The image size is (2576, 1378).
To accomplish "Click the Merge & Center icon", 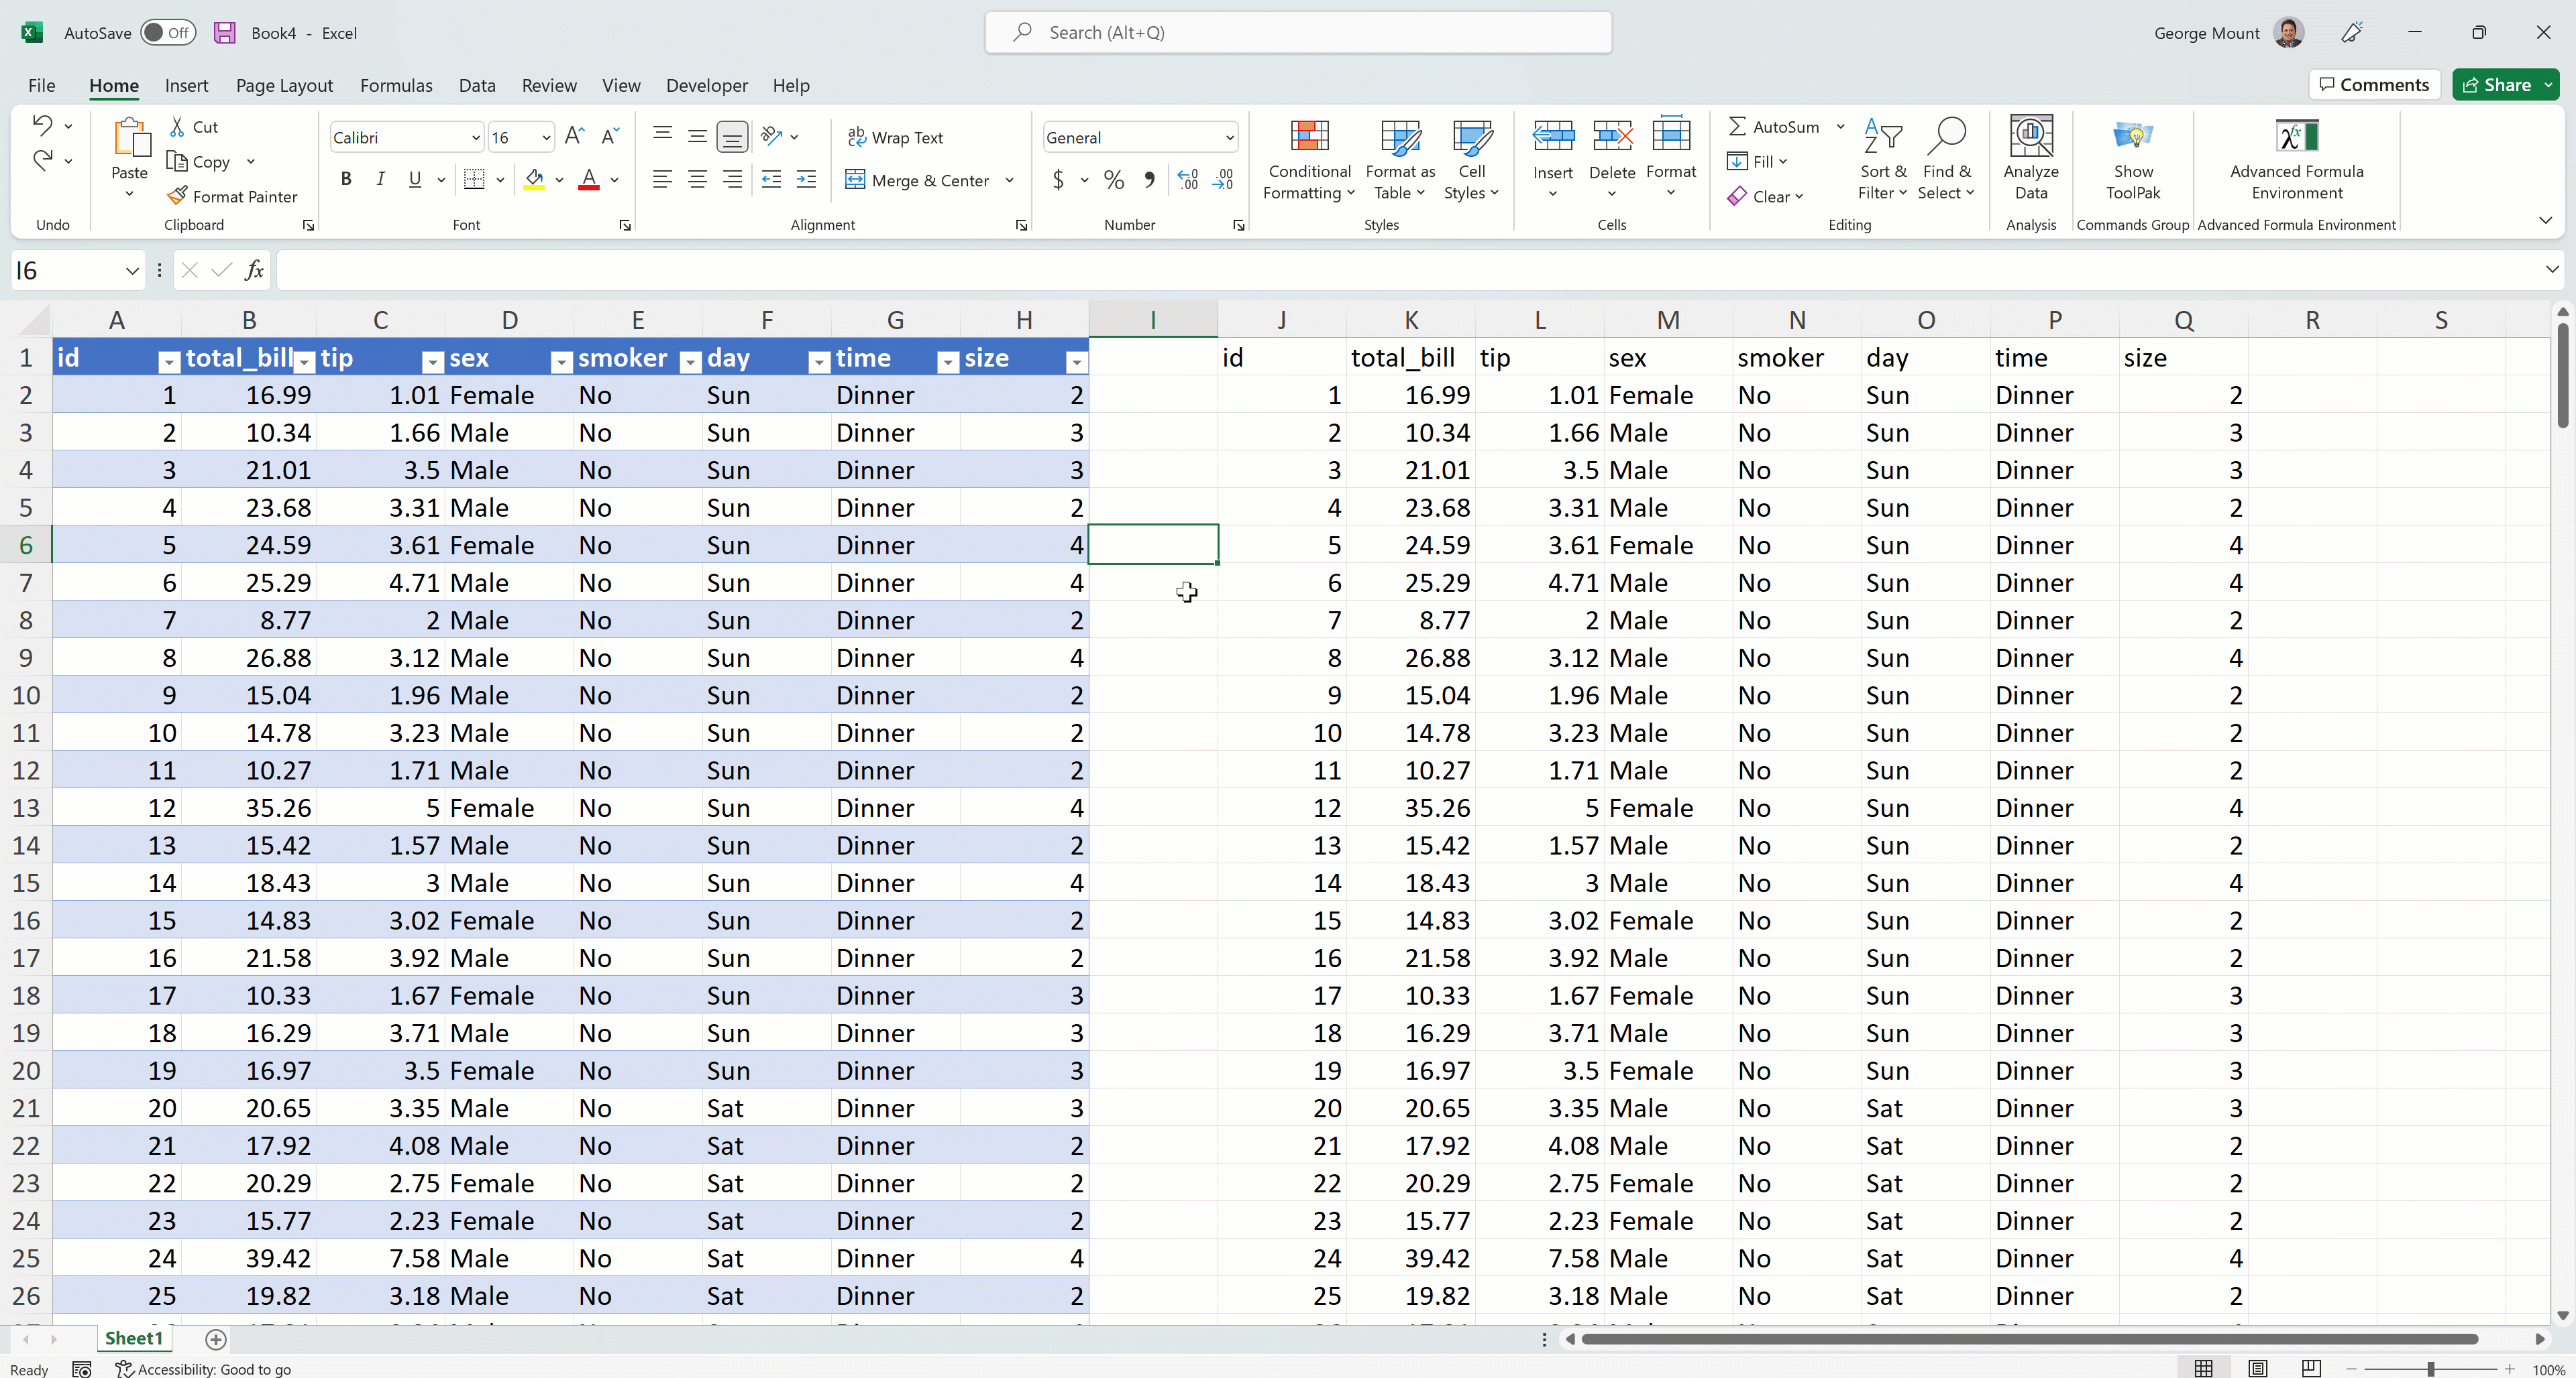I will [x=855, y=180].
